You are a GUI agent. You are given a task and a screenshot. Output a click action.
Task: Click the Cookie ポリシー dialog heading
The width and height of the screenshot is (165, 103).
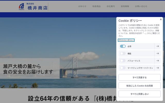tap(130, 21)
